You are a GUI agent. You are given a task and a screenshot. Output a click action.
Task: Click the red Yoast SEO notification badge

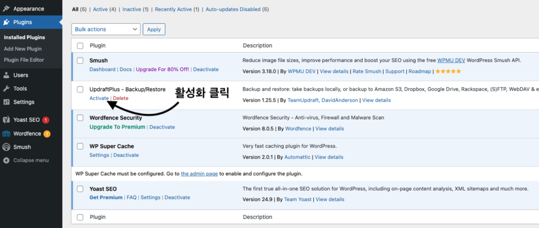click(x=46, y=120)
